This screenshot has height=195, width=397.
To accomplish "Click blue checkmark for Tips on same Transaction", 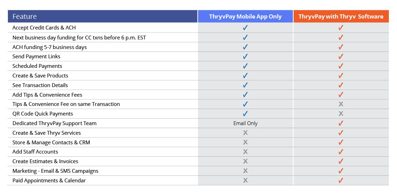I will pyautogui.click(x=245, y=104).
